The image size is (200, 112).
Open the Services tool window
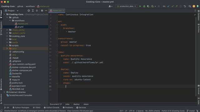(x=81, y=108)
